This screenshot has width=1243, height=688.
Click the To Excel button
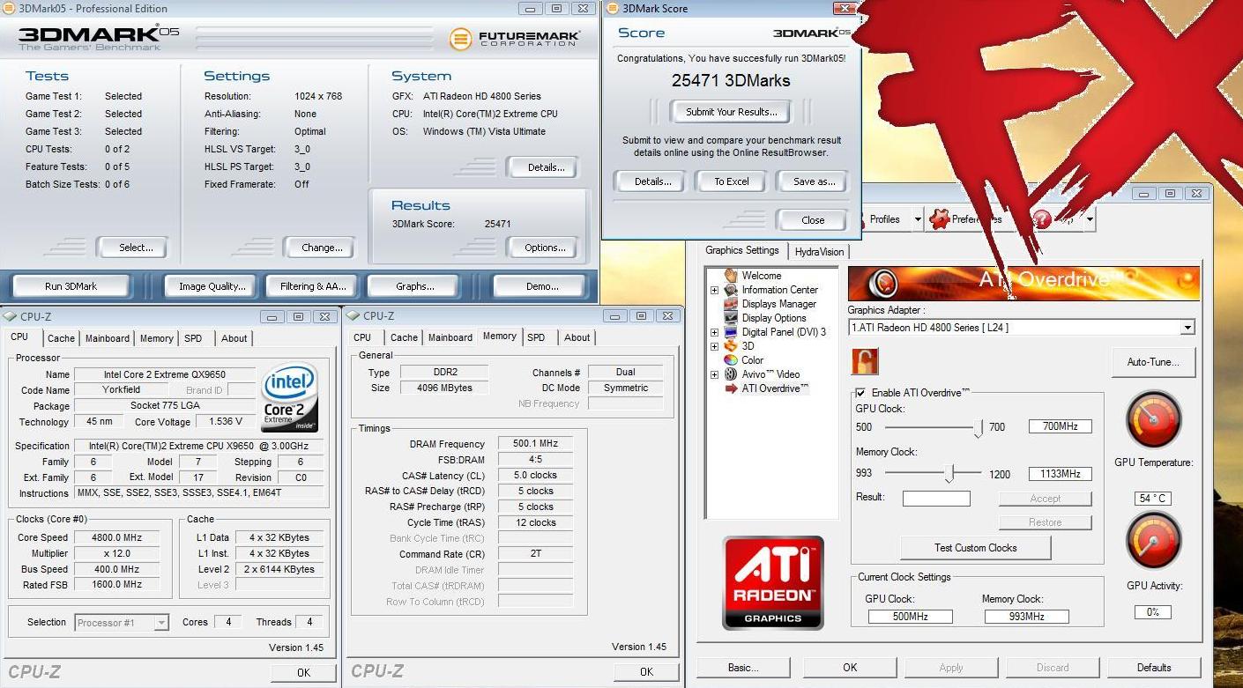(732, 181)
